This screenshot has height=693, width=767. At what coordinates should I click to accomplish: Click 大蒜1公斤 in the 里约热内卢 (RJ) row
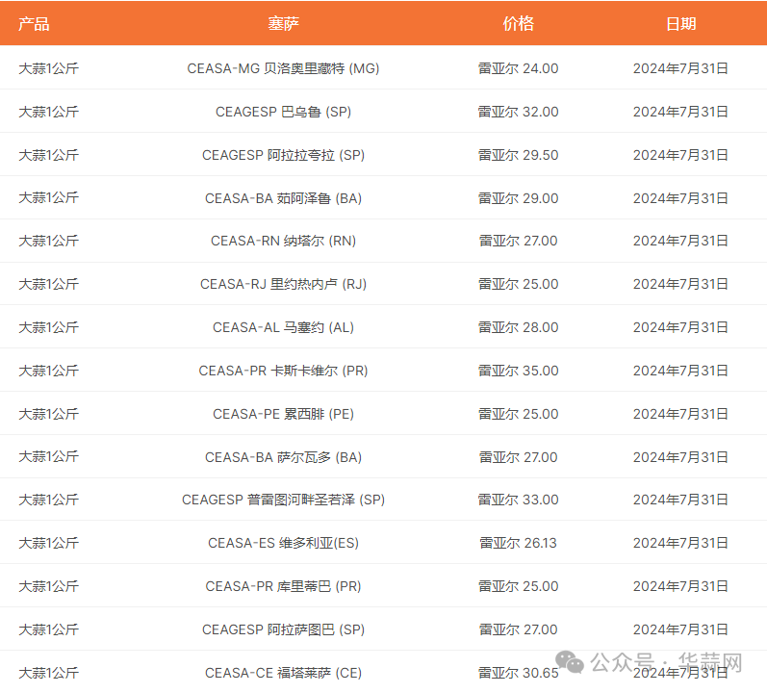coord(48,284)
